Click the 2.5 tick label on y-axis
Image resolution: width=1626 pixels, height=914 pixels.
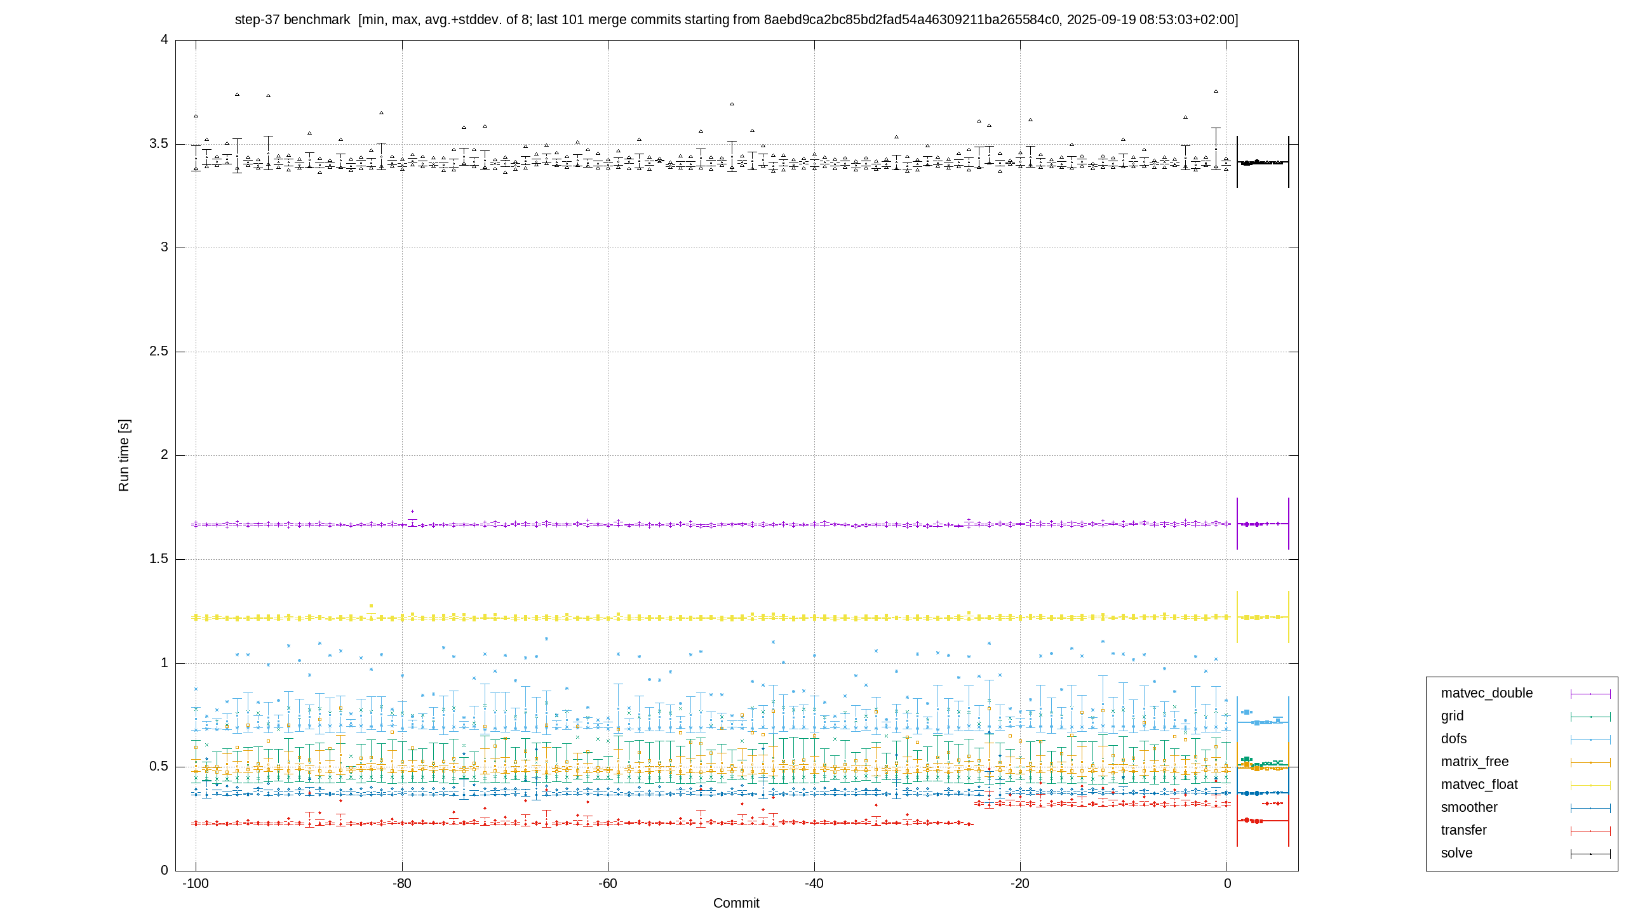click(x=159, y=351)
